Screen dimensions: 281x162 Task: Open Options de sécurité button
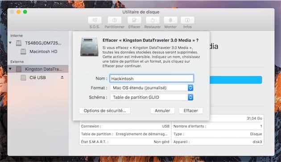[x=105, y=111]
